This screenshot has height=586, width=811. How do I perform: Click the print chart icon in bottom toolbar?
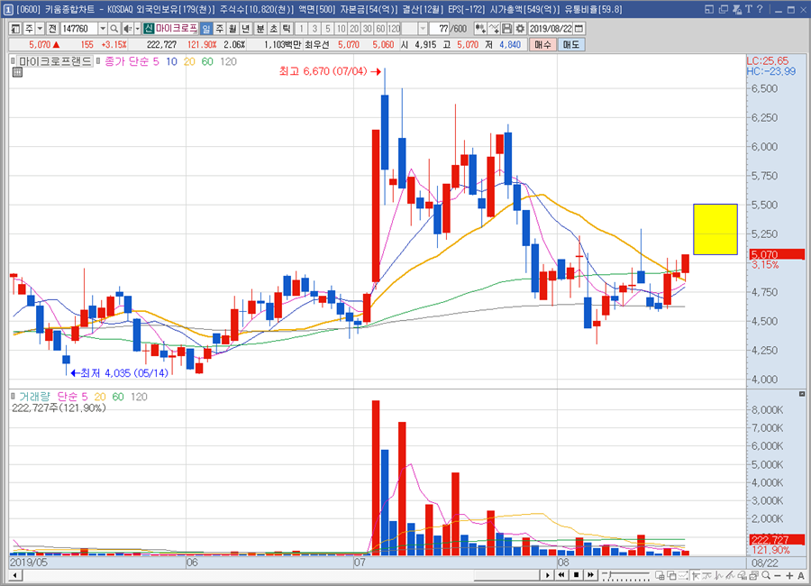click(753, 576)
